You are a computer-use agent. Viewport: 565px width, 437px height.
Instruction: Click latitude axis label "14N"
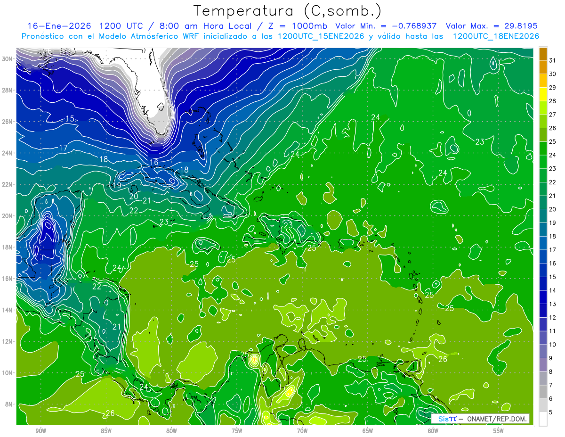(8, 310)
